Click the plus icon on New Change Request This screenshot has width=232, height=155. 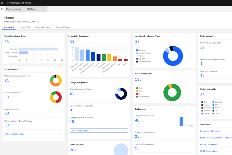click(125, 131)
